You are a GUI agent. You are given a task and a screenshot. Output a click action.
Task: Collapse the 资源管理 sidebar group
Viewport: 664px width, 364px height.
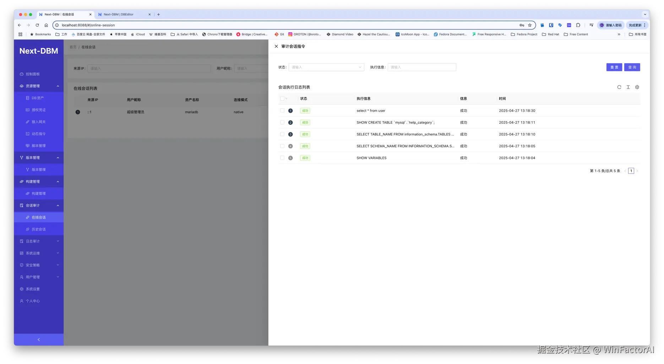(39, 86)
